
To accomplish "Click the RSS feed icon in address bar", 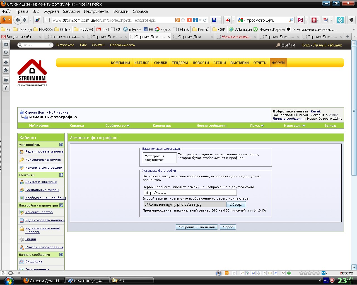I will [x=177, y=20].
